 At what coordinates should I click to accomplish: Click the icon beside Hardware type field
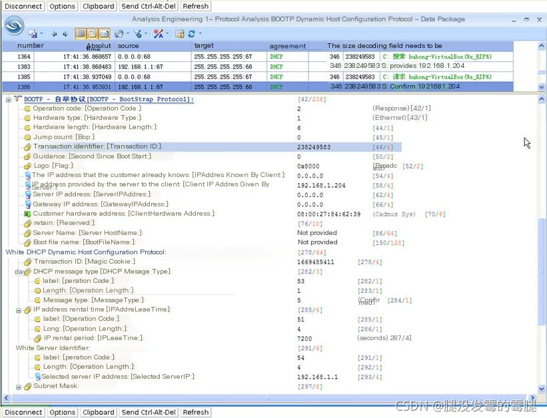[27, 118]
